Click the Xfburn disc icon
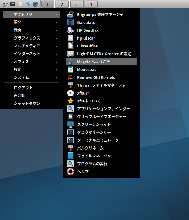This screenshot has height=220, width=189. point(71,93)
